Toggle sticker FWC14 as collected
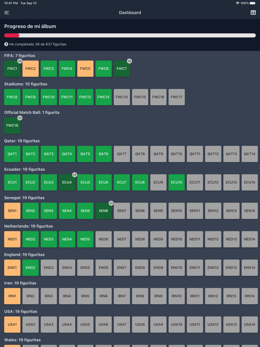 tap(122, 97)
